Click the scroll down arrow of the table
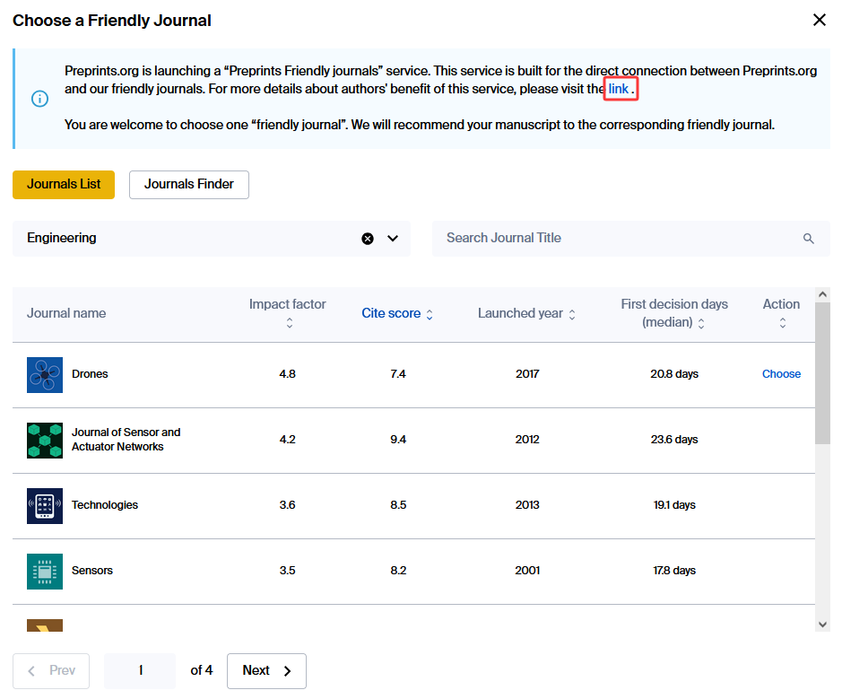 [823, 624]
